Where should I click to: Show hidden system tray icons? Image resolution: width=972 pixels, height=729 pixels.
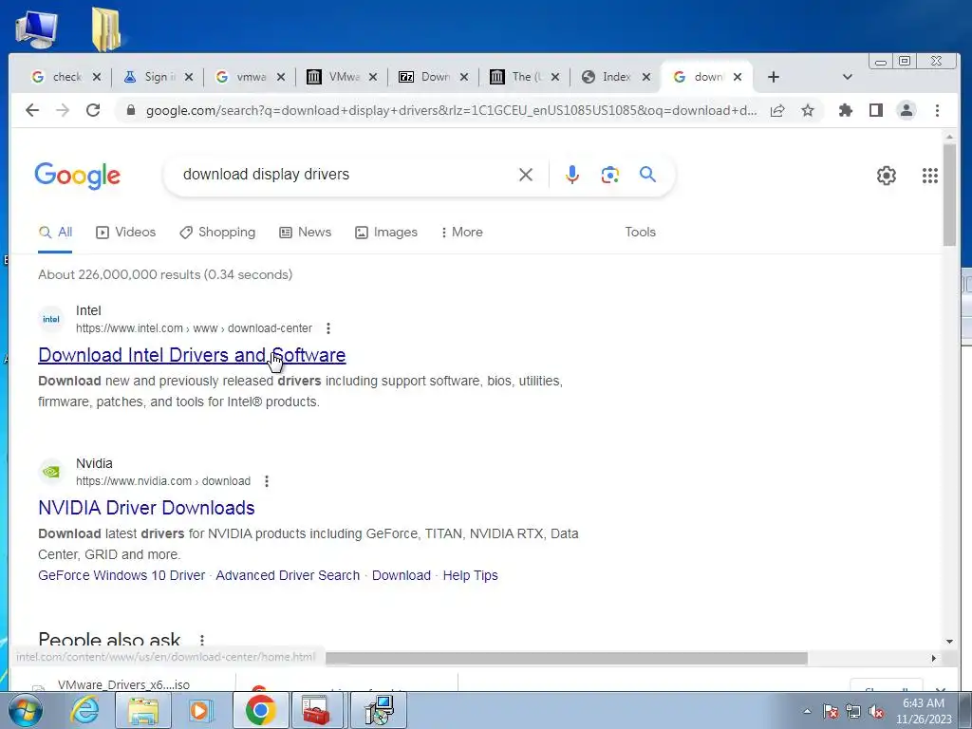coord(807,711)
